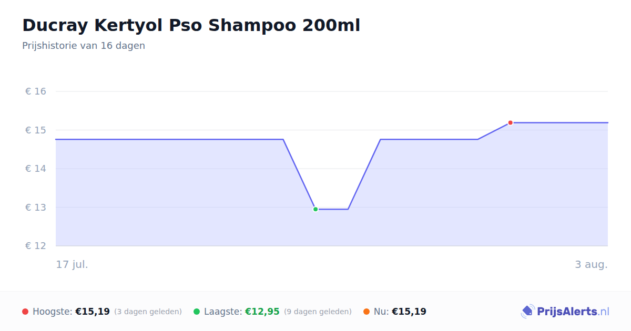Open the PrijsAlerts.nl brand link
Screen dimensions: 631x331
pos(565,312)
